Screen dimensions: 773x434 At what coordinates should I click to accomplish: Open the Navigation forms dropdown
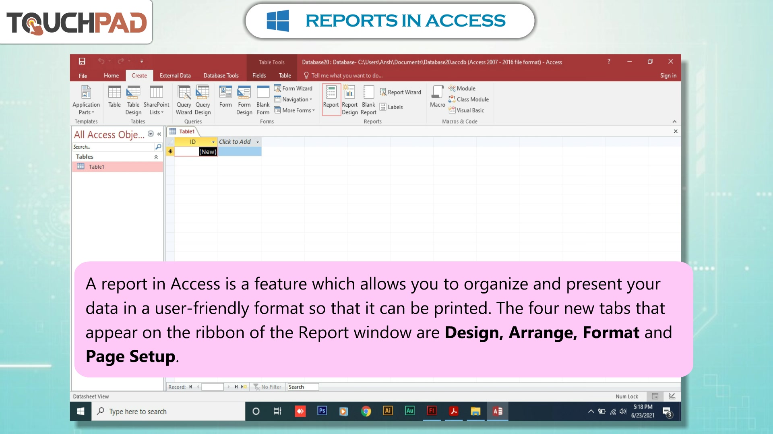coord(293,99)
